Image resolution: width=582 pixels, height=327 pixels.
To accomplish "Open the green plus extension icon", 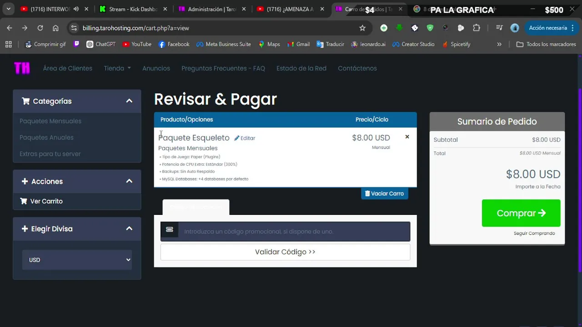I will click(x=384, y=28).
